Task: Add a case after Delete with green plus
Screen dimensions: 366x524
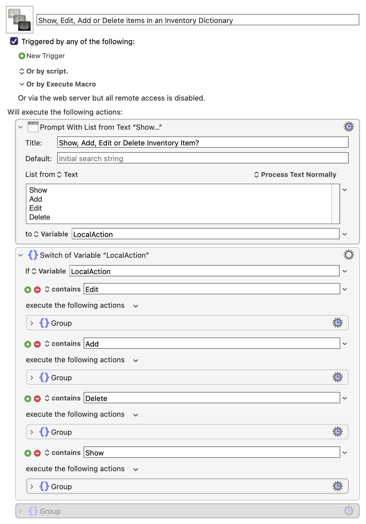Action: click(28, 398)
